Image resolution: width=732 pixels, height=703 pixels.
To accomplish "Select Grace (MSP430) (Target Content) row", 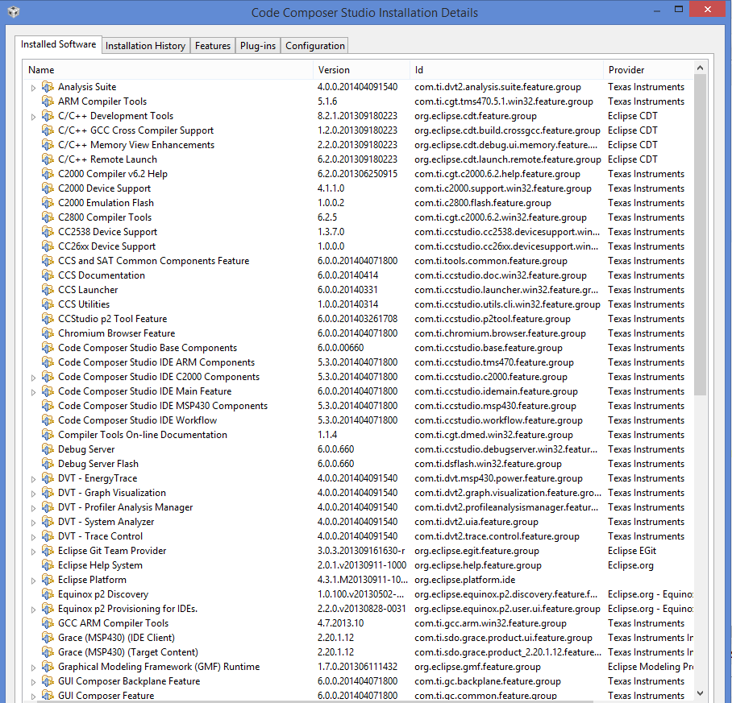I will tap(359, 652).
